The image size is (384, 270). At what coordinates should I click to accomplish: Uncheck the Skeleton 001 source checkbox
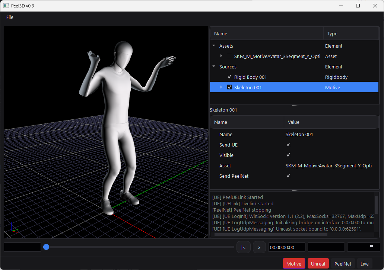click(x=229, y=87)
